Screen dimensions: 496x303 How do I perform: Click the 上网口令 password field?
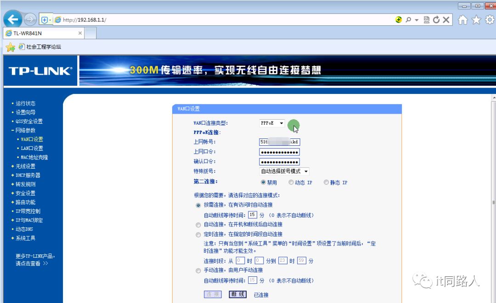pos(279,152)
